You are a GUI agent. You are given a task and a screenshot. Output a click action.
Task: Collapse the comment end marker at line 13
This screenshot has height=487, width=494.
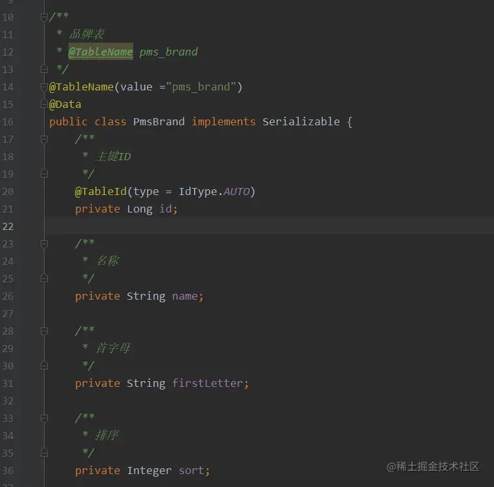44,68
